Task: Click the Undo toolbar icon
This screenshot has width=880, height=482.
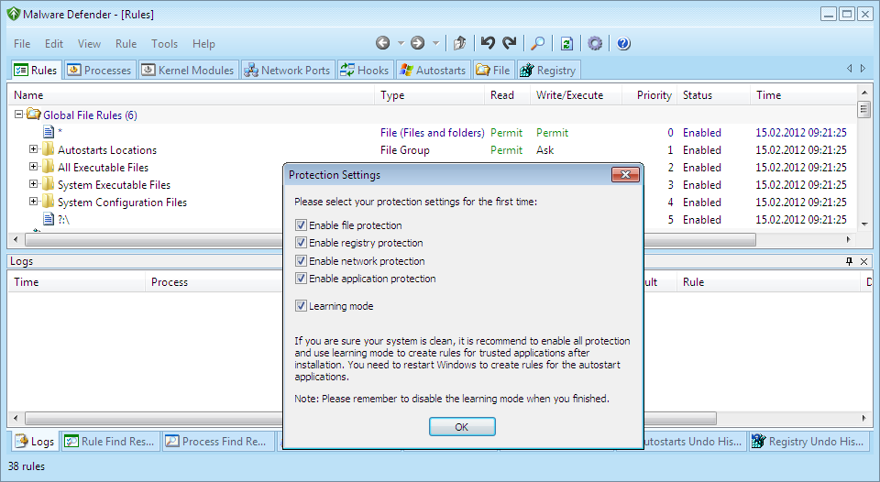Action: pos(488,43)
